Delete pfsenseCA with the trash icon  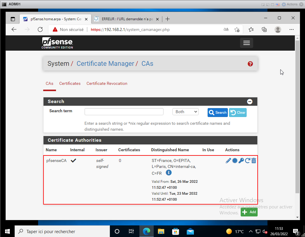coord(253,161)
